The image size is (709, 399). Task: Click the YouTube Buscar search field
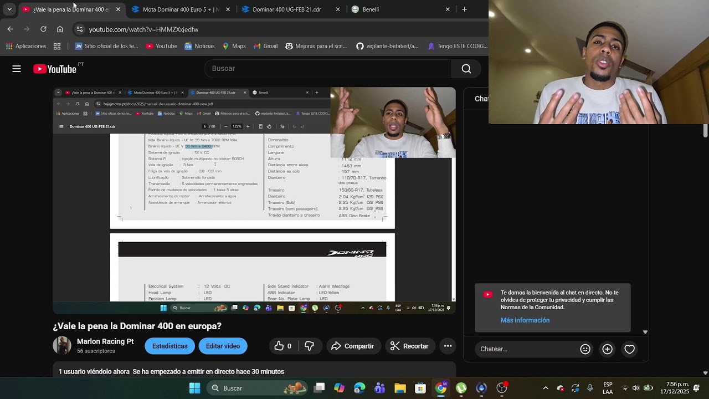(x=328, y=69)
